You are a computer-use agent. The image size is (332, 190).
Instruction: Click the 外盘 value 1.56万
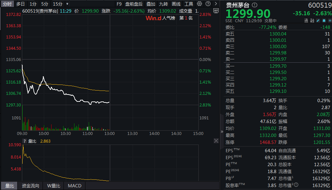click(269, 114)
